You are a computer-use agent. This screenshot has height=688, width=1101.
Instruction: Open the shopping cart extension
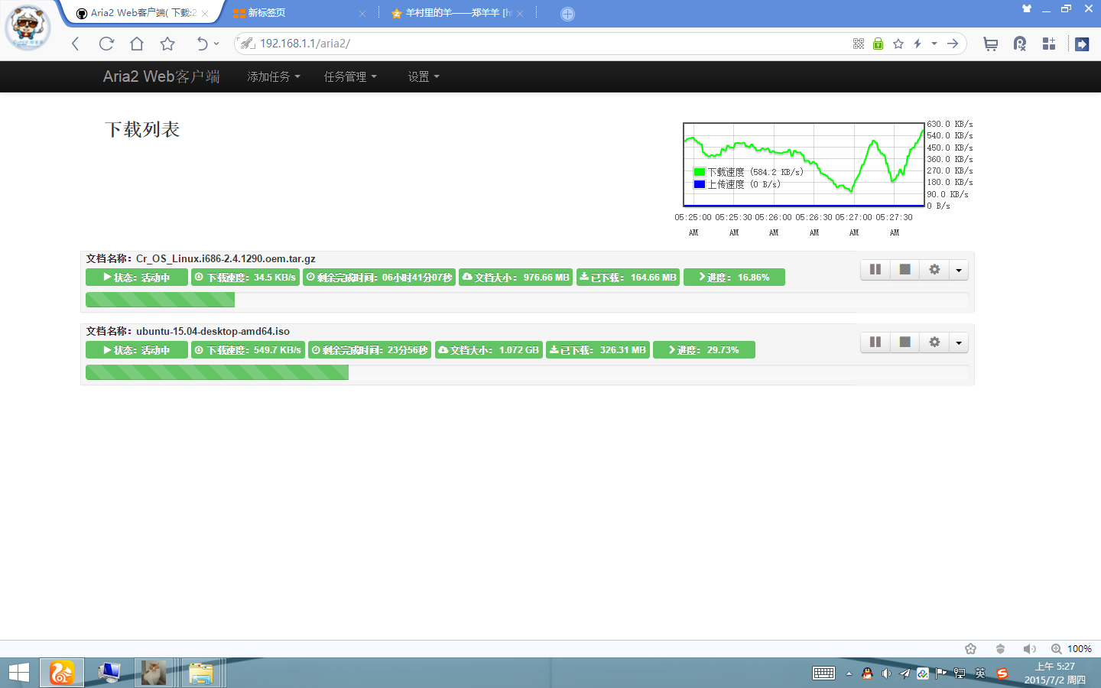990,44
